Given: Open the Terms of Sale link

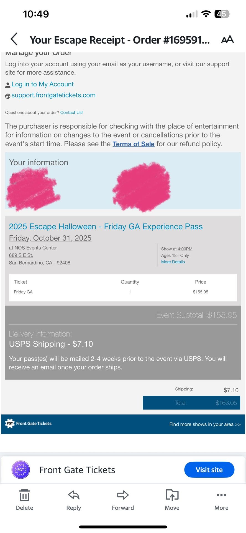Looking at the screenshot, I should [x=133, y=144].
